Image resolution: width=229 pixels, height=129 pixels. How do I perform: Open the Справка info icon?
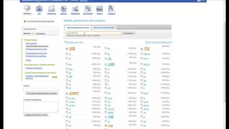pyautogui.click(x=111, y=9)
